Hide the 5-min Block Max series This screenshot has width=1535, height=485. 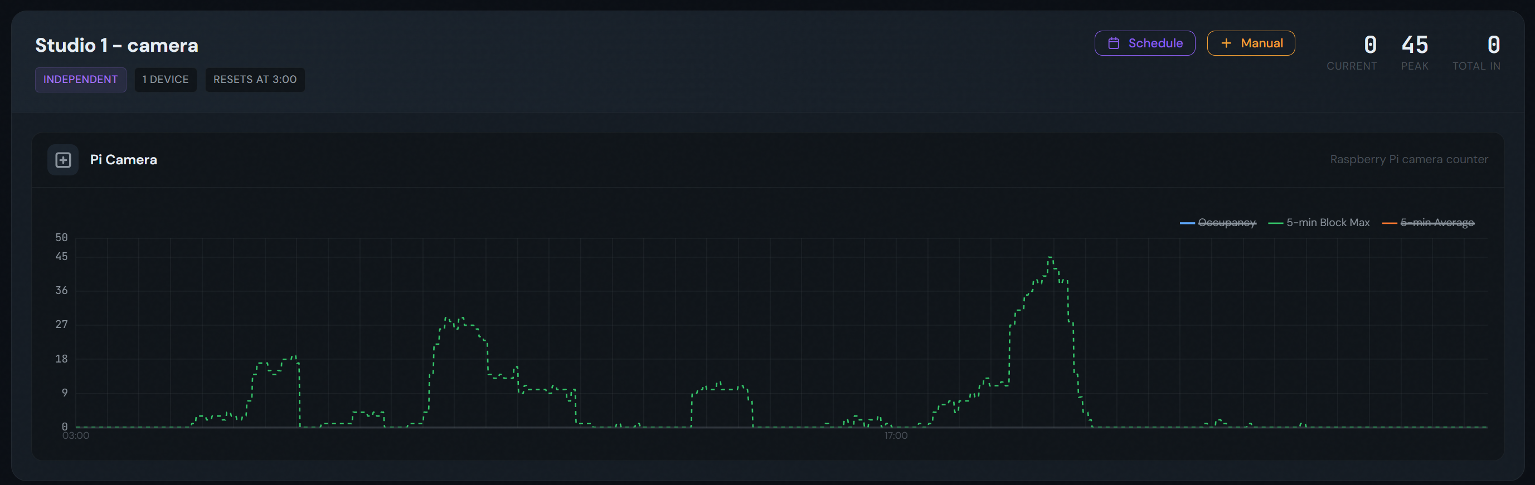1328,223
